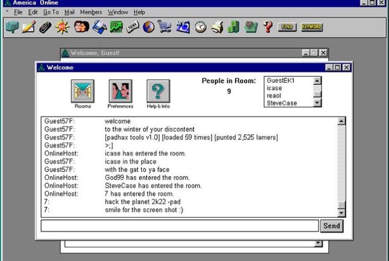Click "SteveCase has entered the room." line
Screen dimensions: 389x261
153,185
